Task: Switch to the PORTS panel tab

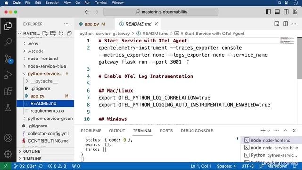Action: click(x=166, y=131)
